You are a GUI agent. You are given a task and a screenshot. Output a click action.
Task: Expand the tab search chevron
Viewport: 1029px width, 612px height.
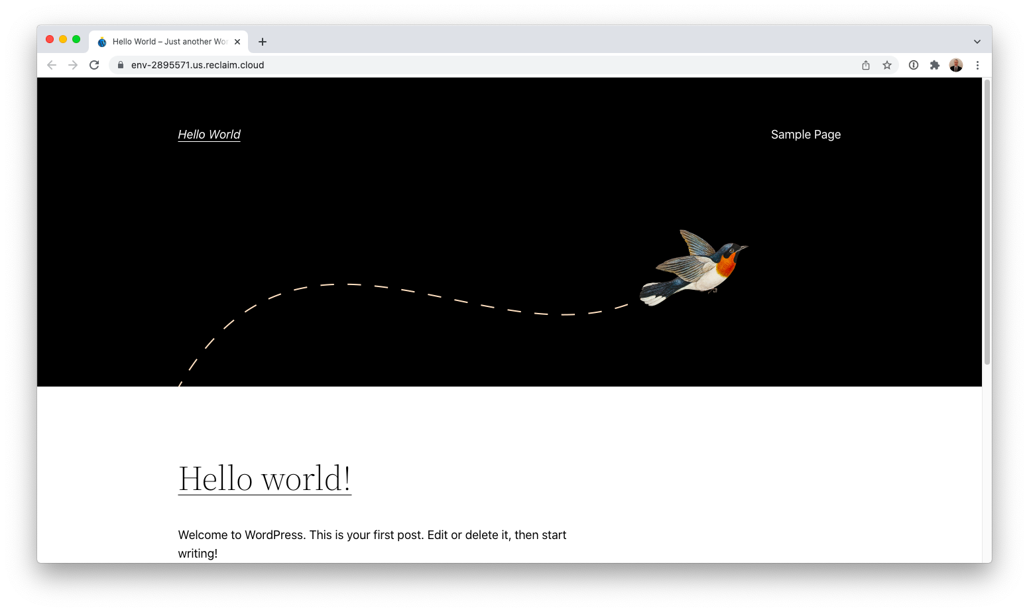(x=977, y=42)
